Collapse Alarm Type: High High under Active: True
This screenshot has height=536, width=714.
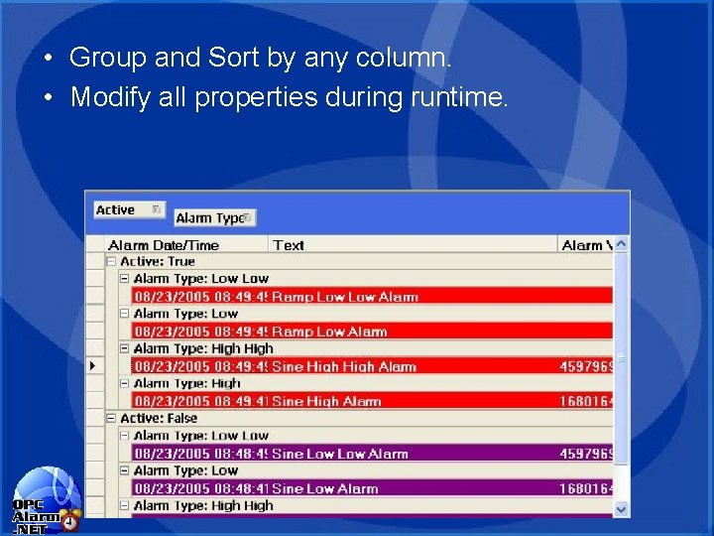tap(124, 348)
